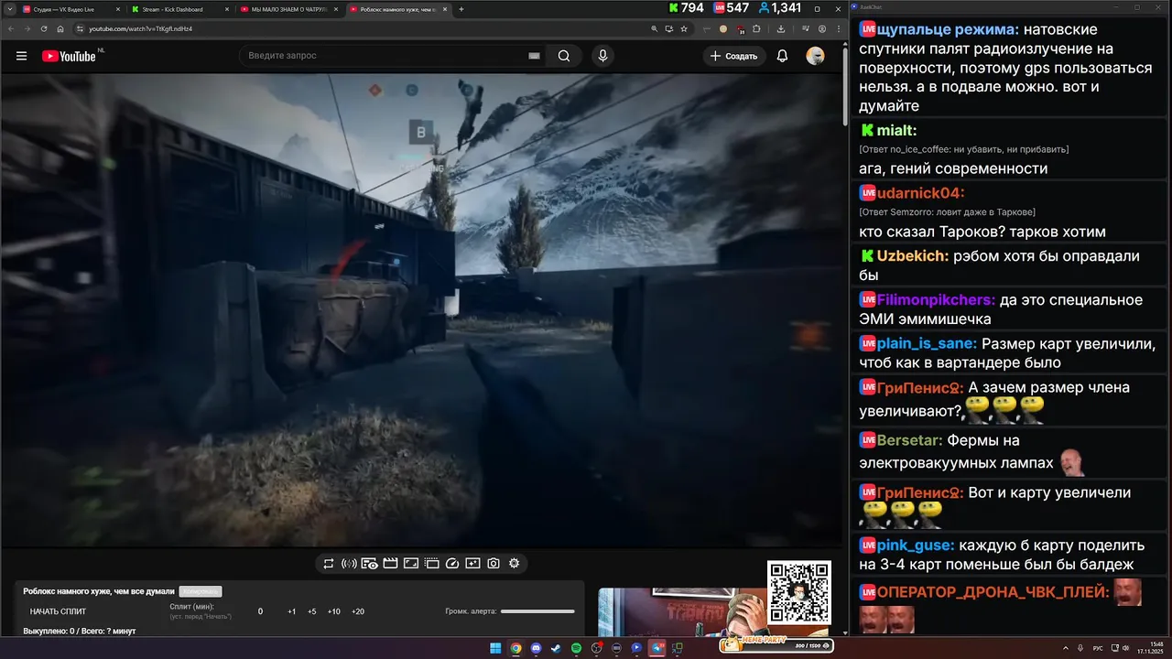The image size is (1172, 659).
Task: Click the screen-plus icon in player toolbar
Action: tap(472, 564)
